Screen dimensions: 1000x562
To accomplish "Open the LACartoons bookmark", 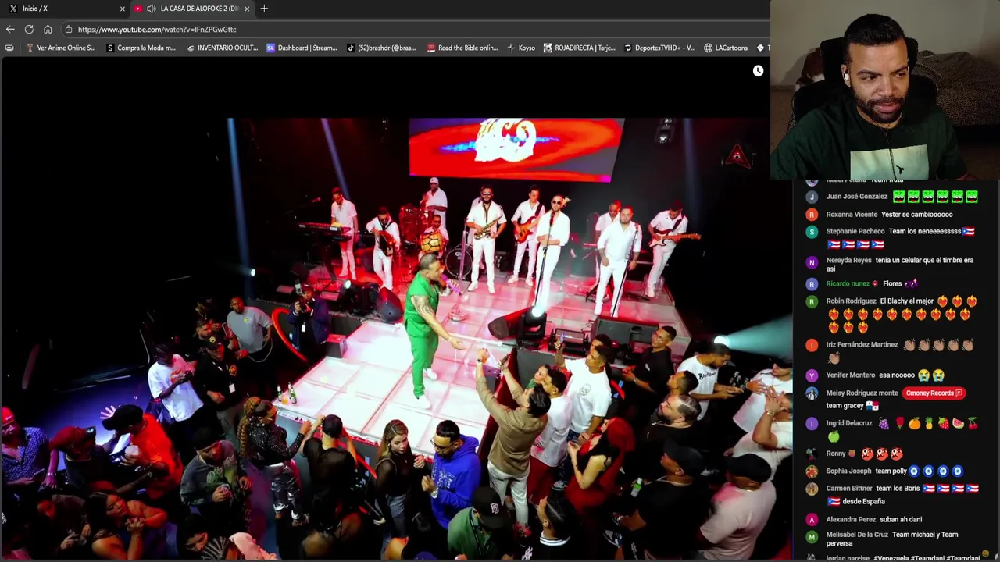I will click(726, 48).
